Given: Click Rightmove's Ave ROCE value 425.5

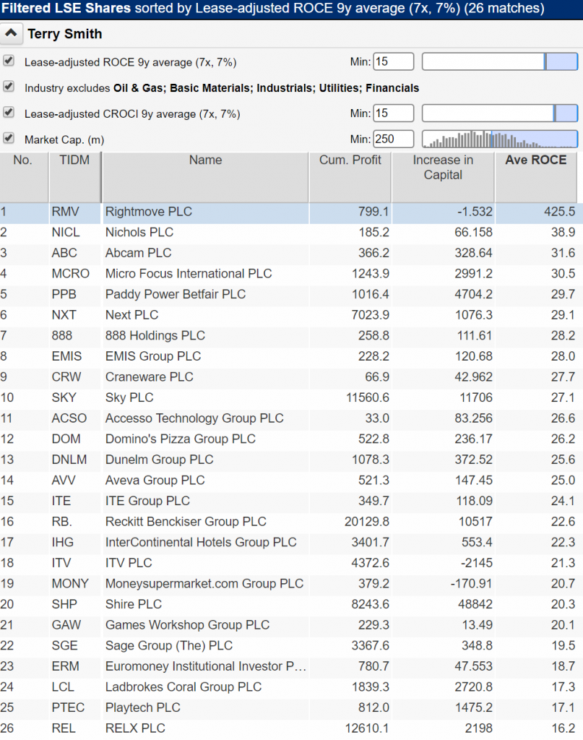Looking at the screenshot, I should click(559, 212).
